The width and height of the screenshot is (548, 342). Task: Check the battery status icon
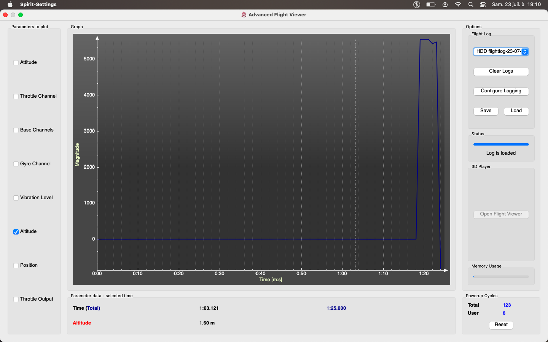pyautogui.click(x=431, y=5)
